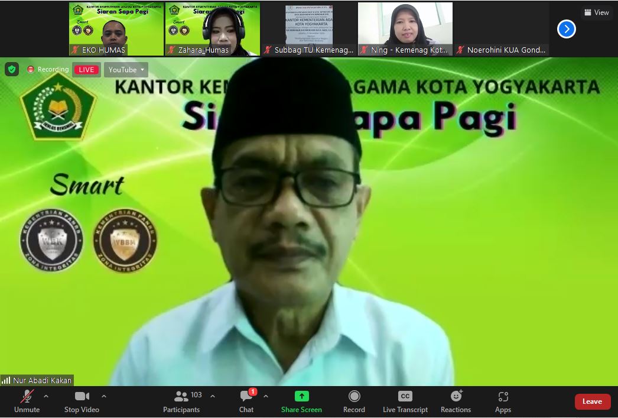The image size is (618, 418).
Task: Click the green encryption shield icon
Action: [x=12, y=69]
